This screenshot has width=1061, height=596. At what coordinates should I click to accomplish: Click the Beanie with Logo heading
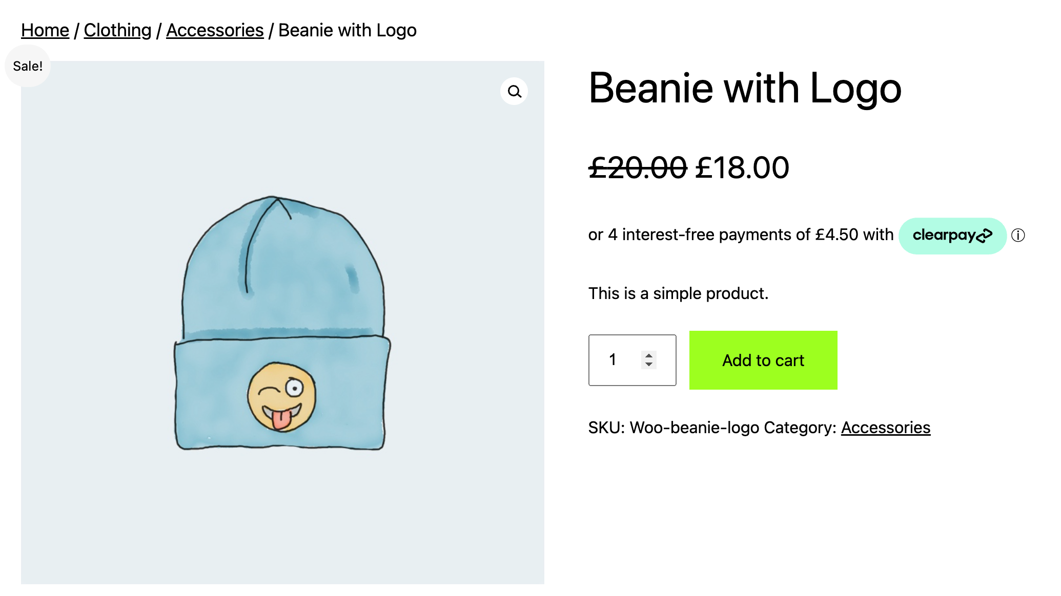[x=745, y=88]
